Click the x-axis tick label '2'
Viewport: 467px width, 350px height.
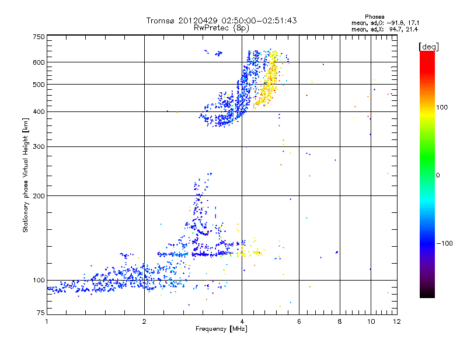(x=144, y=321)
